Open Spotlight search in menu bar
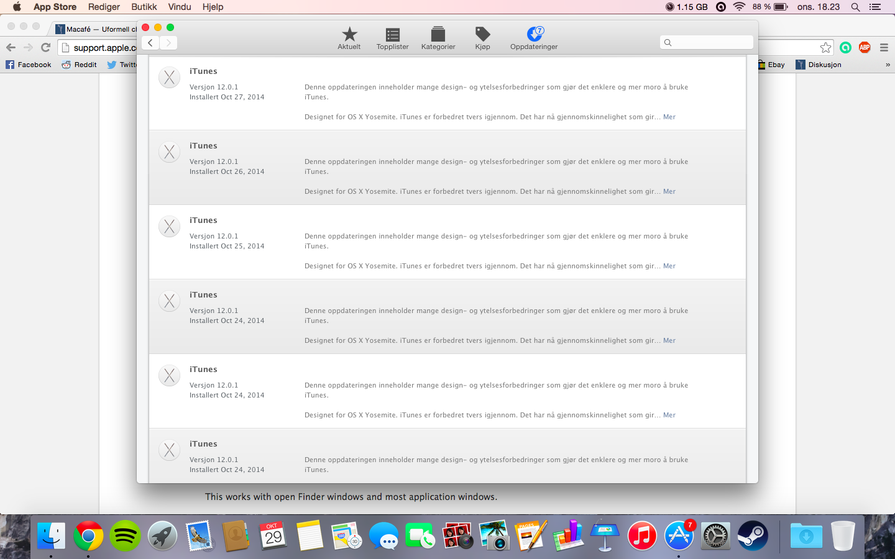Image resolution: width=895 pixels, height=559 pixels. 855,7
